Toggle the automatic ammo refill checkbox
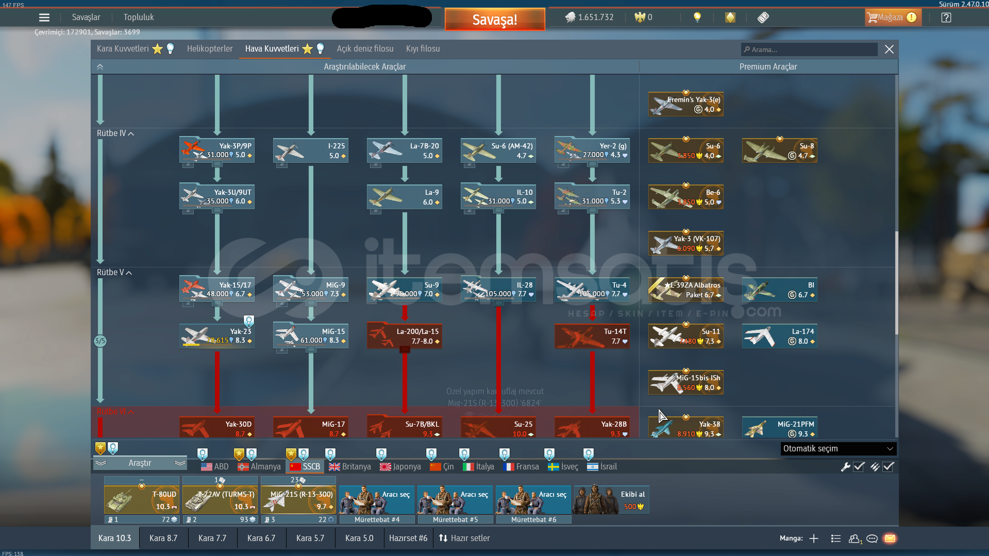The image size is (989, 556). pos(889,467)
